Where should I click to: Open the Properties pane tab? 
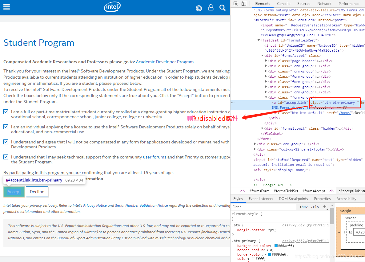[322, 199]
